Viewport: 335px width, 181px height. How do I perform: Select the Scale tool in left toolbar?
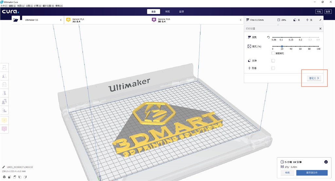(x=5, y=76)
